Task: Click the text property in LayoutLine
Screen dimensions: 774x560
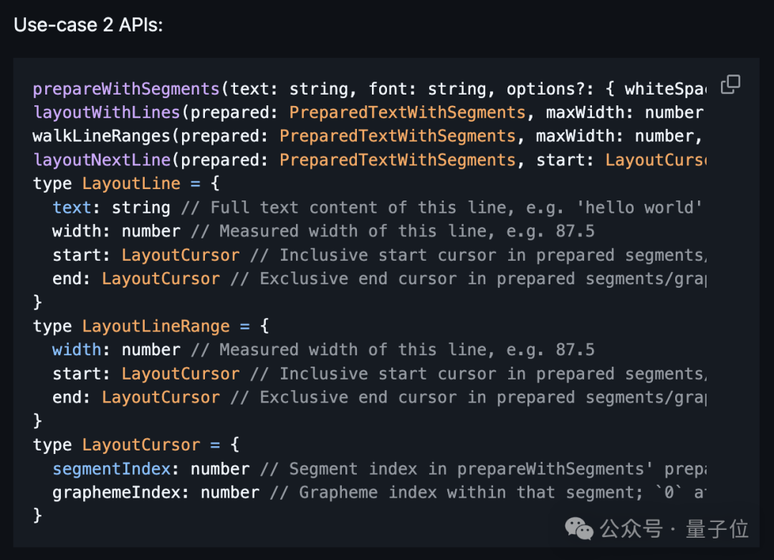Action: [x=72, y=208]
